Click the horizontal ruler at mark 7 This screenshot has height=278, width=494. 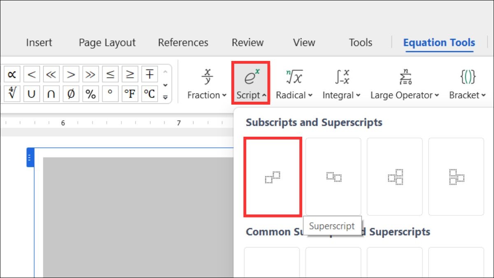tap(179, 123)
